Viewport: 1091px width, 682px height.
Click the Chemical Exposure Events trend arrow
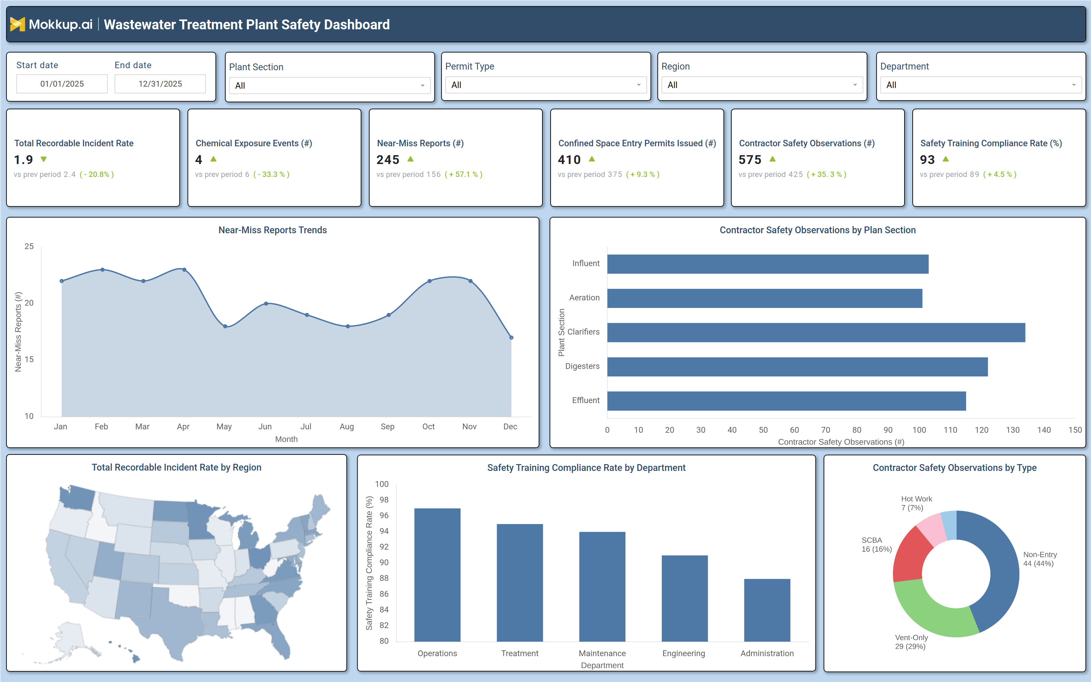(214, 159)
